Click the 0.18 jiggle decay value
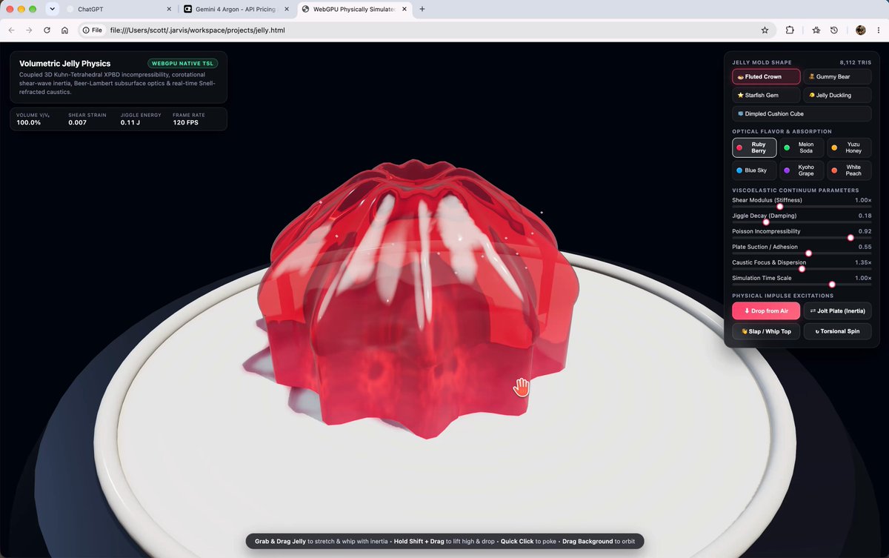The width and height of the screenshot is (889, 558). [865, 216]
